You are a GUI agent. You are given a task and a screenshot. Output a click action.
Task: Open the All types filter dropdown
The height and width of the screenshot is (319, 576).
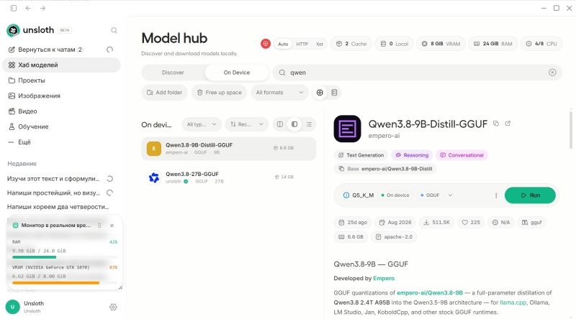tap(202, 124)
